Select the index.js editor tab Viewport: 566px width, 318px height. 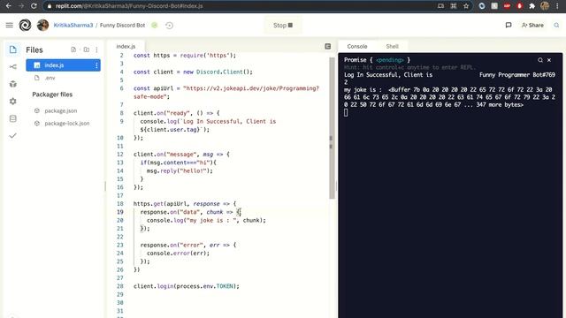coord(126,46)
